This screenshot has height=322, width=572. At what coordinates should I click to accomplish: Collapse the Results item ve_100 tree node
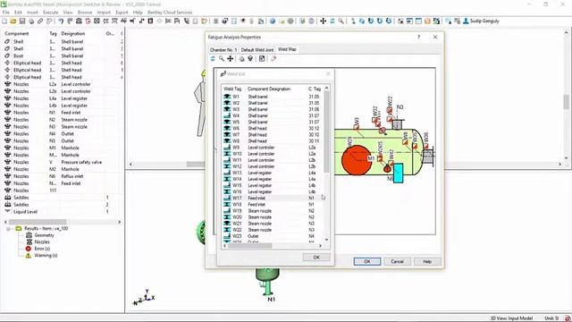click(x=8, y=229)
